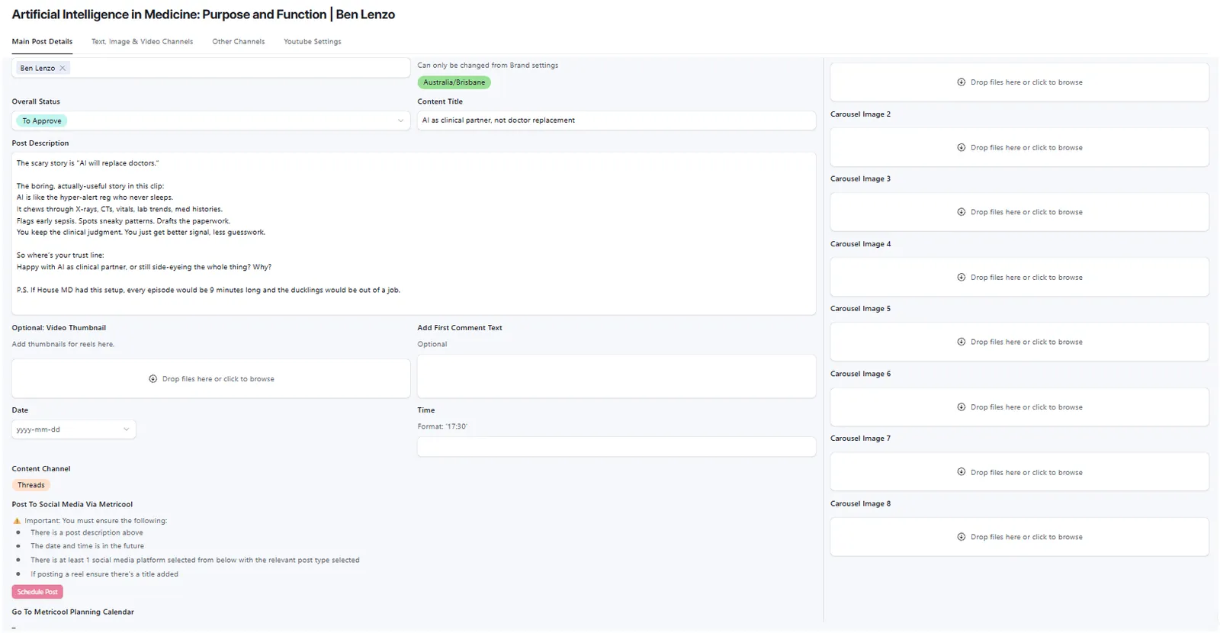Image resolution: width=1220 pixels, height=633 pixels.
Task: Click upload icon in Carousel Image 7 drop zone
Action: pyautogui.click(x=962, y=472)
